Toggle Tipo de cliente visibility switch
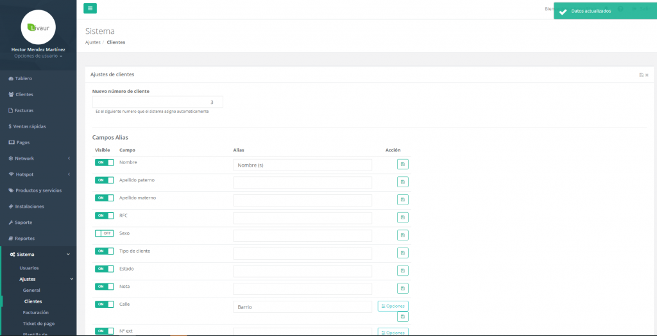The width and height of the screenshot is (657, 336). click(x=105, y=251)
